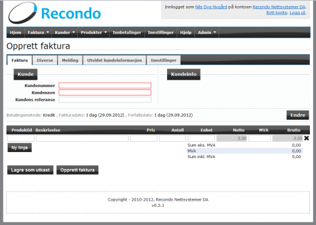This screenshot has height=225, width=316.
Task: Click the Kundeinfo section header
Action: click(x=184, y=74)
